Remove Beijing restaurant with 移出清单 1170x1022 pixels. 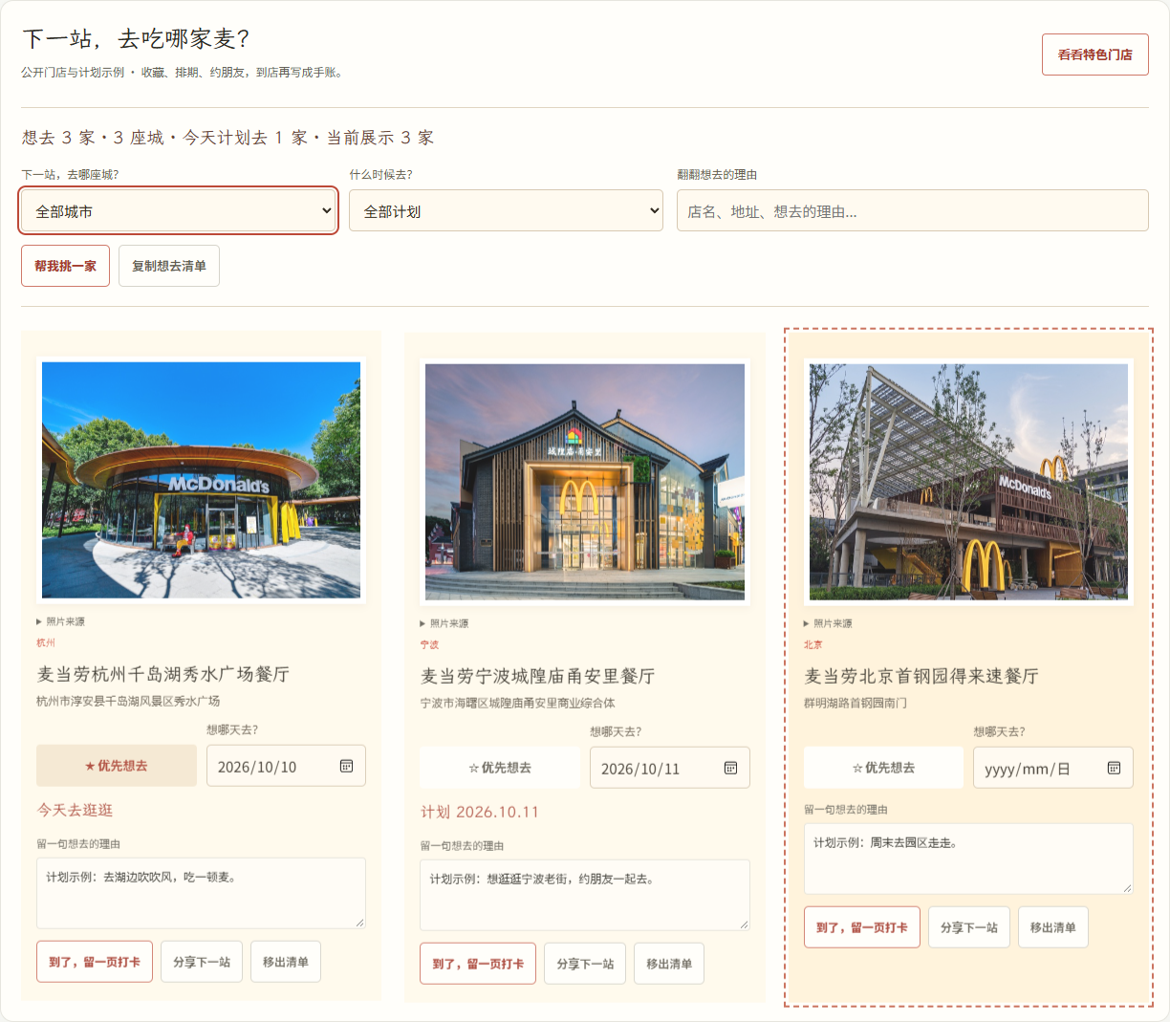[x=1053, y=927]
